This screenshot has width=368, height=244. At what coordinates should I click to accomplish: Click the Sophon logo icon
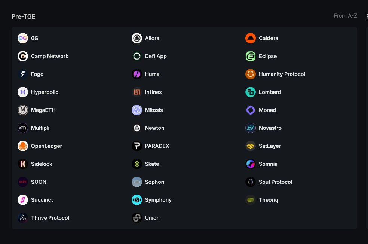137,182
